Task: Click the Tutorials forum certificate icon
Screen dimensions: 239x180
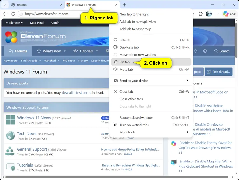Action: (11, 167)
